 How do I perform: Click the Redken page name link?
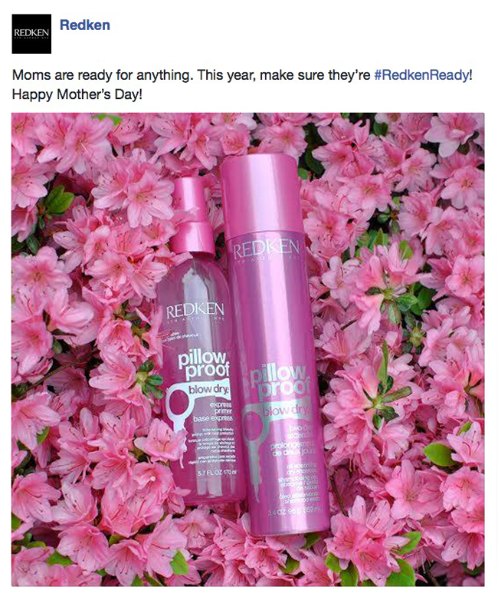click(85, 25)
